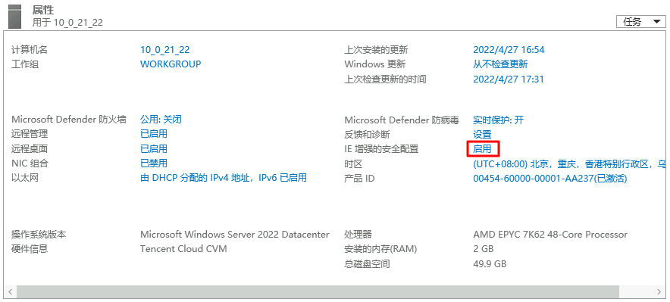Screen dimensions: 670x302
Task: Open NIC 组合 status 已禁用
Action: (x=154, y=163)
